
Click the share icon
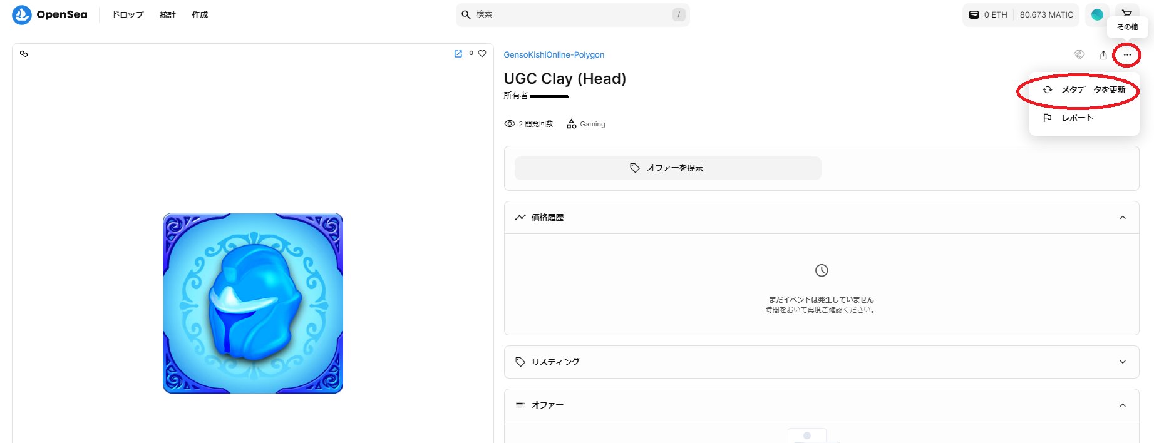[1103, 55]
